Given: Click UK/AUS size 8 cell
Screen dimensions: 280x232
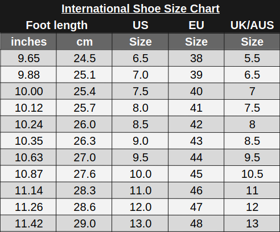Looking at the screenshot, I should pyautogui.click(x=252, y=124).
